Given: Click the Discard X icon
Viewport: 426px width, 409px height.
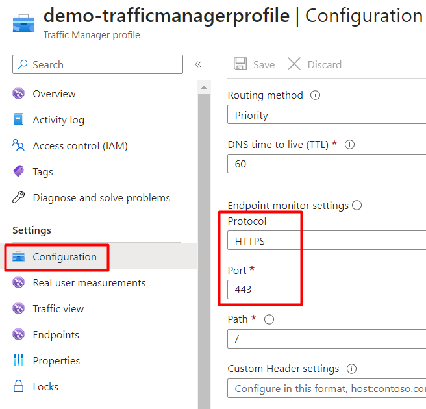Looking at the screenshot, I should (x=294, y=64).
